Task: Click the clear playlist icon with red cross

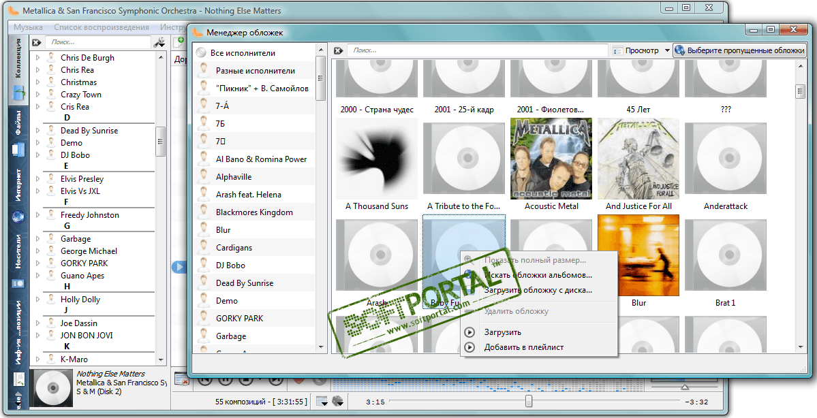Action: [x=182, y=380]
